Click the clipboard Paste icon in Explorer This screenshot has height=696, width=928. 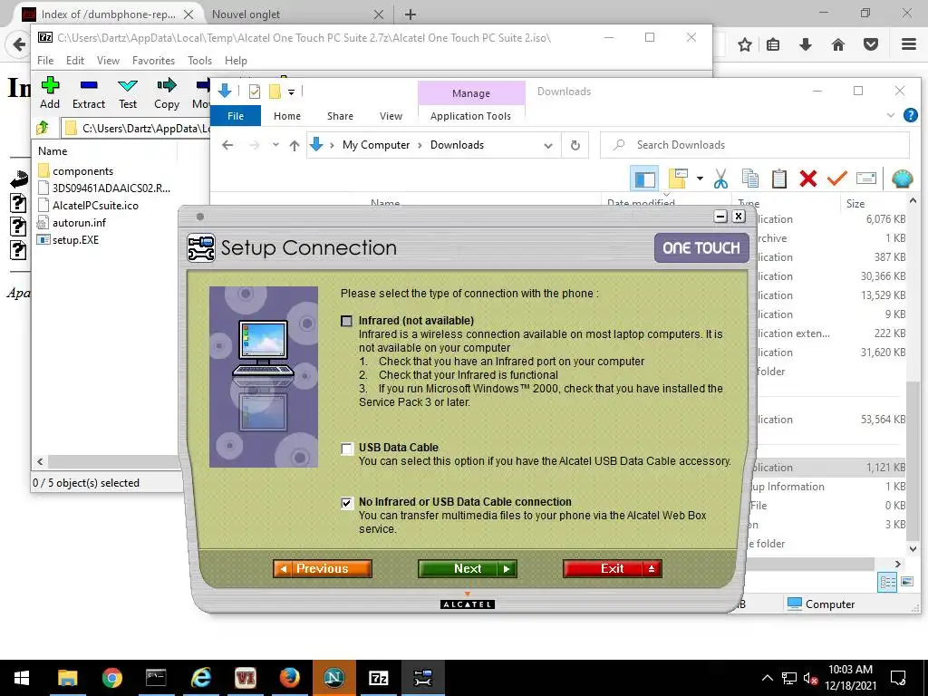[778, 179]
